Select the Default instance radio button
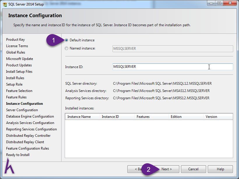Viewport: 239px width, 179px height. (66, 40)
